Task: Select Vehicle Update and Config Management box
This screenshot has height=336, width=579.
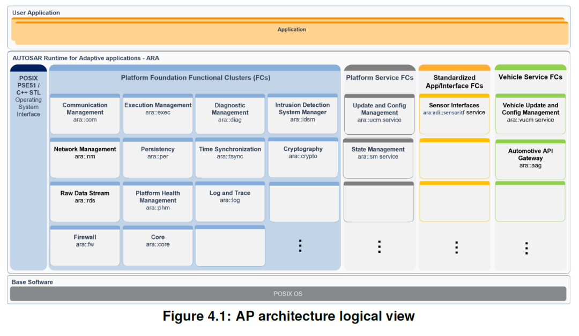Action: click(x=530, y=114)
